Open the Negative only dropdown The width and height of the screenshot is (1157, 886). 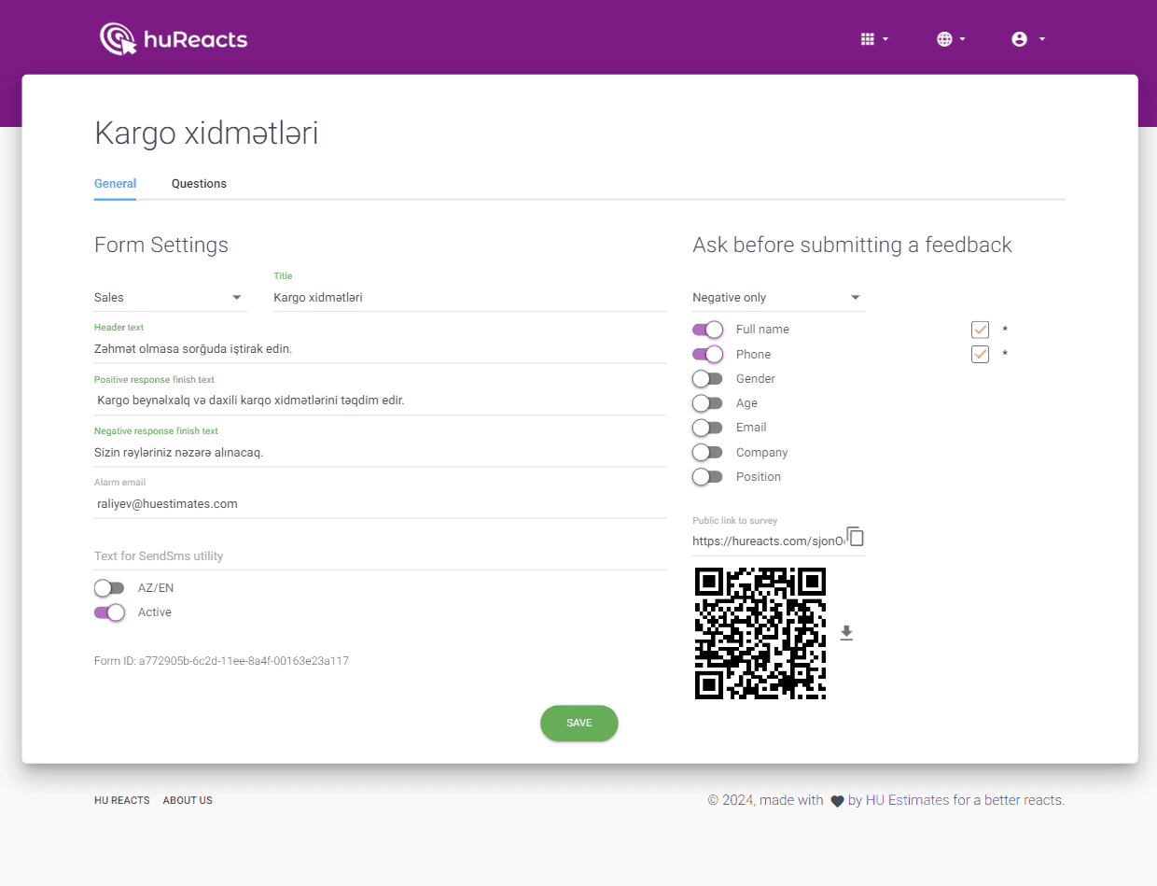click(x=778, y=298)
